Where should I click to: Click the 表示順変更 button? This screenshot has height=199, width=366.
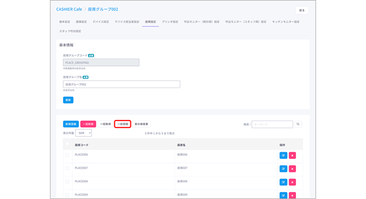tap(141, 124)
